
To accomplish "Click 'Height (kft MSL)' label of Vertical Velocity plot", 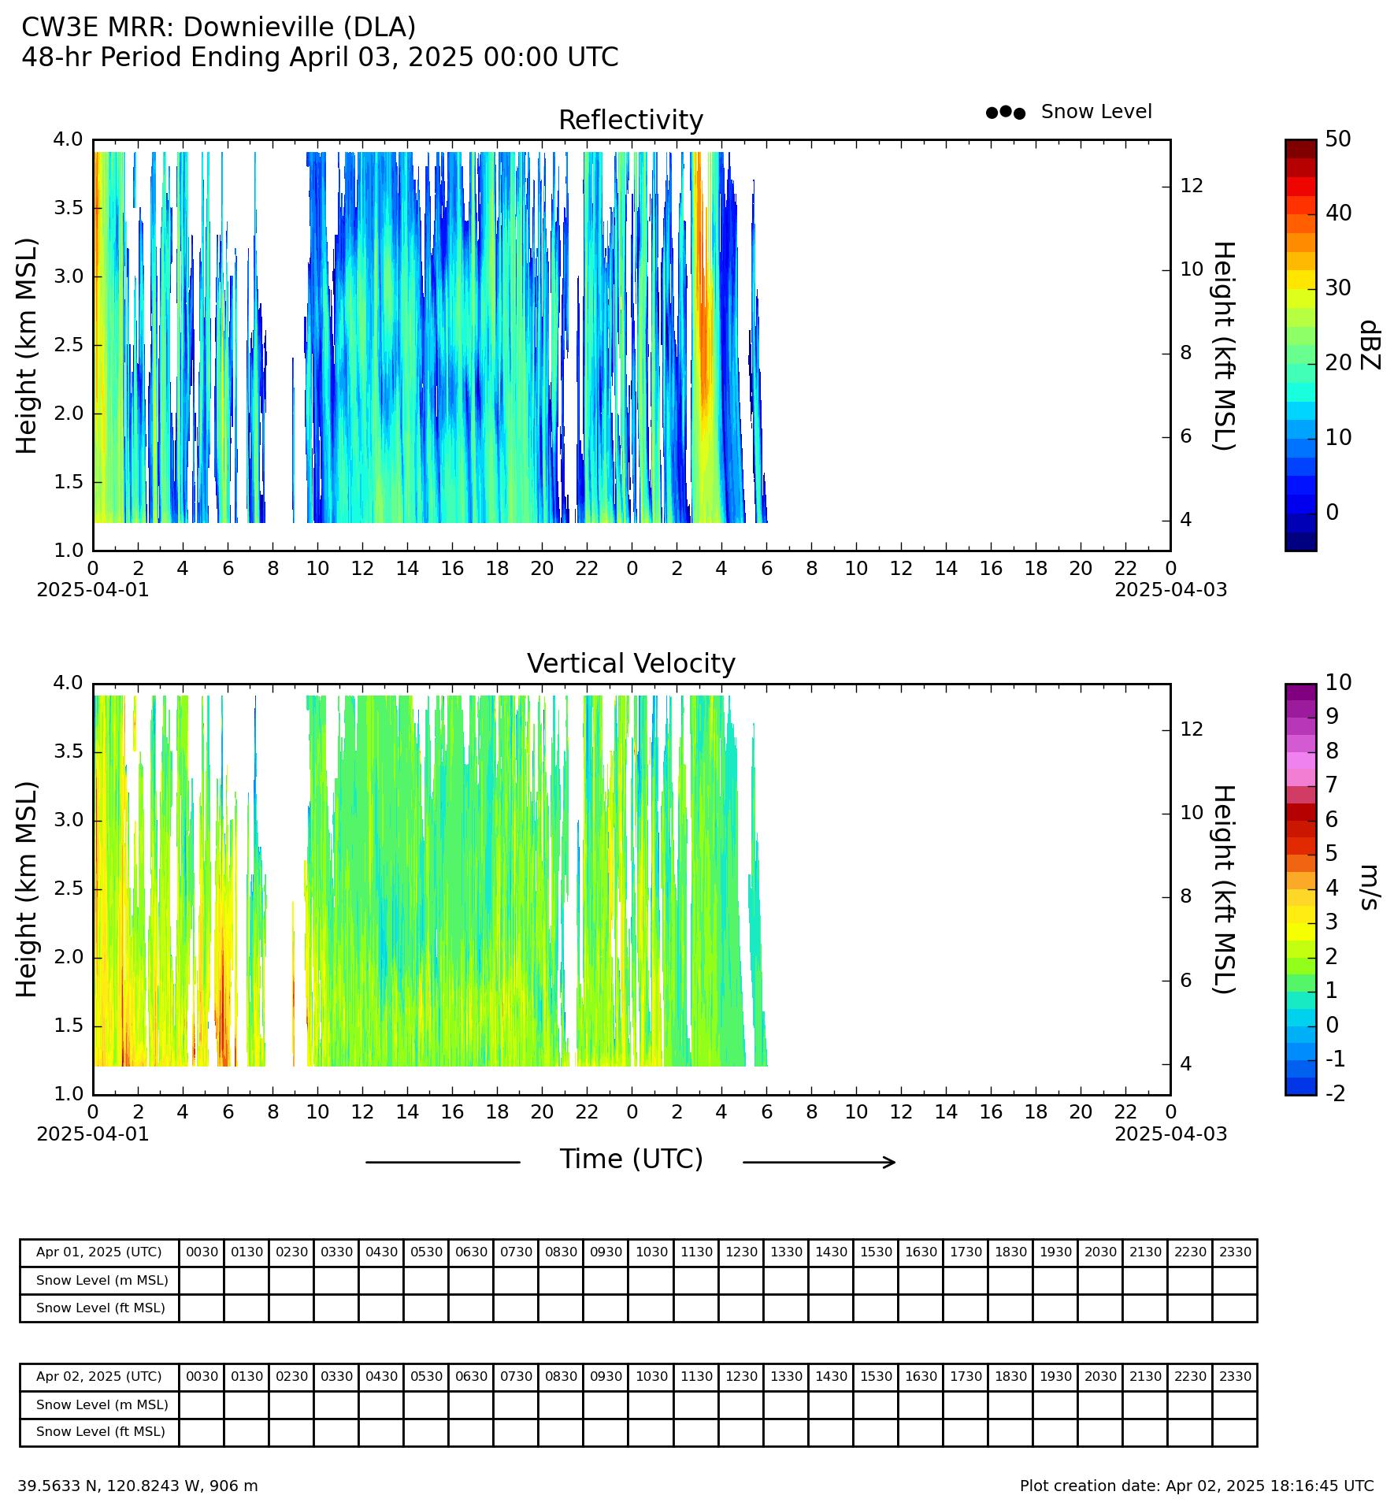I will tap(1222, 889).
